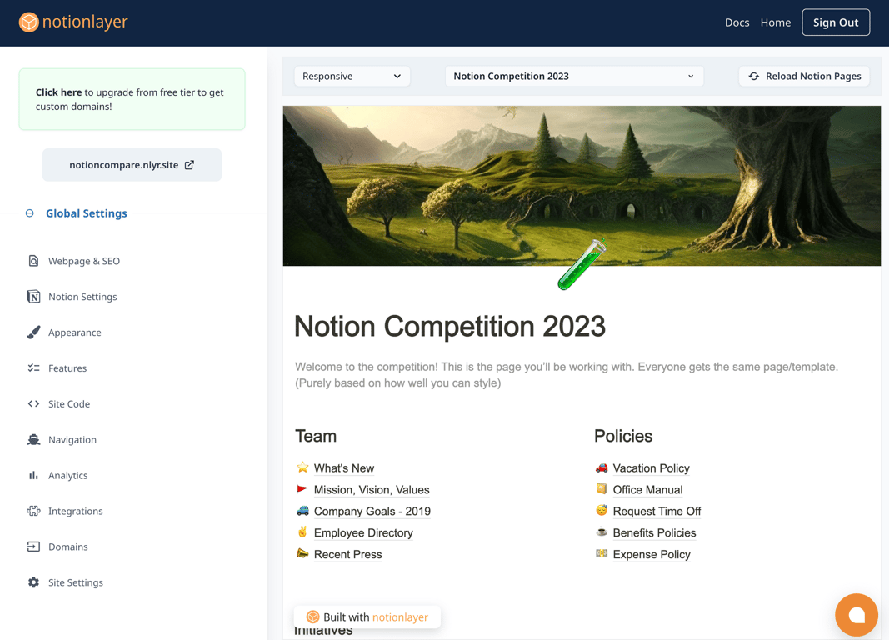Click Reload Notion Pages
889x640 pixels.
click(x=803, y=76)
